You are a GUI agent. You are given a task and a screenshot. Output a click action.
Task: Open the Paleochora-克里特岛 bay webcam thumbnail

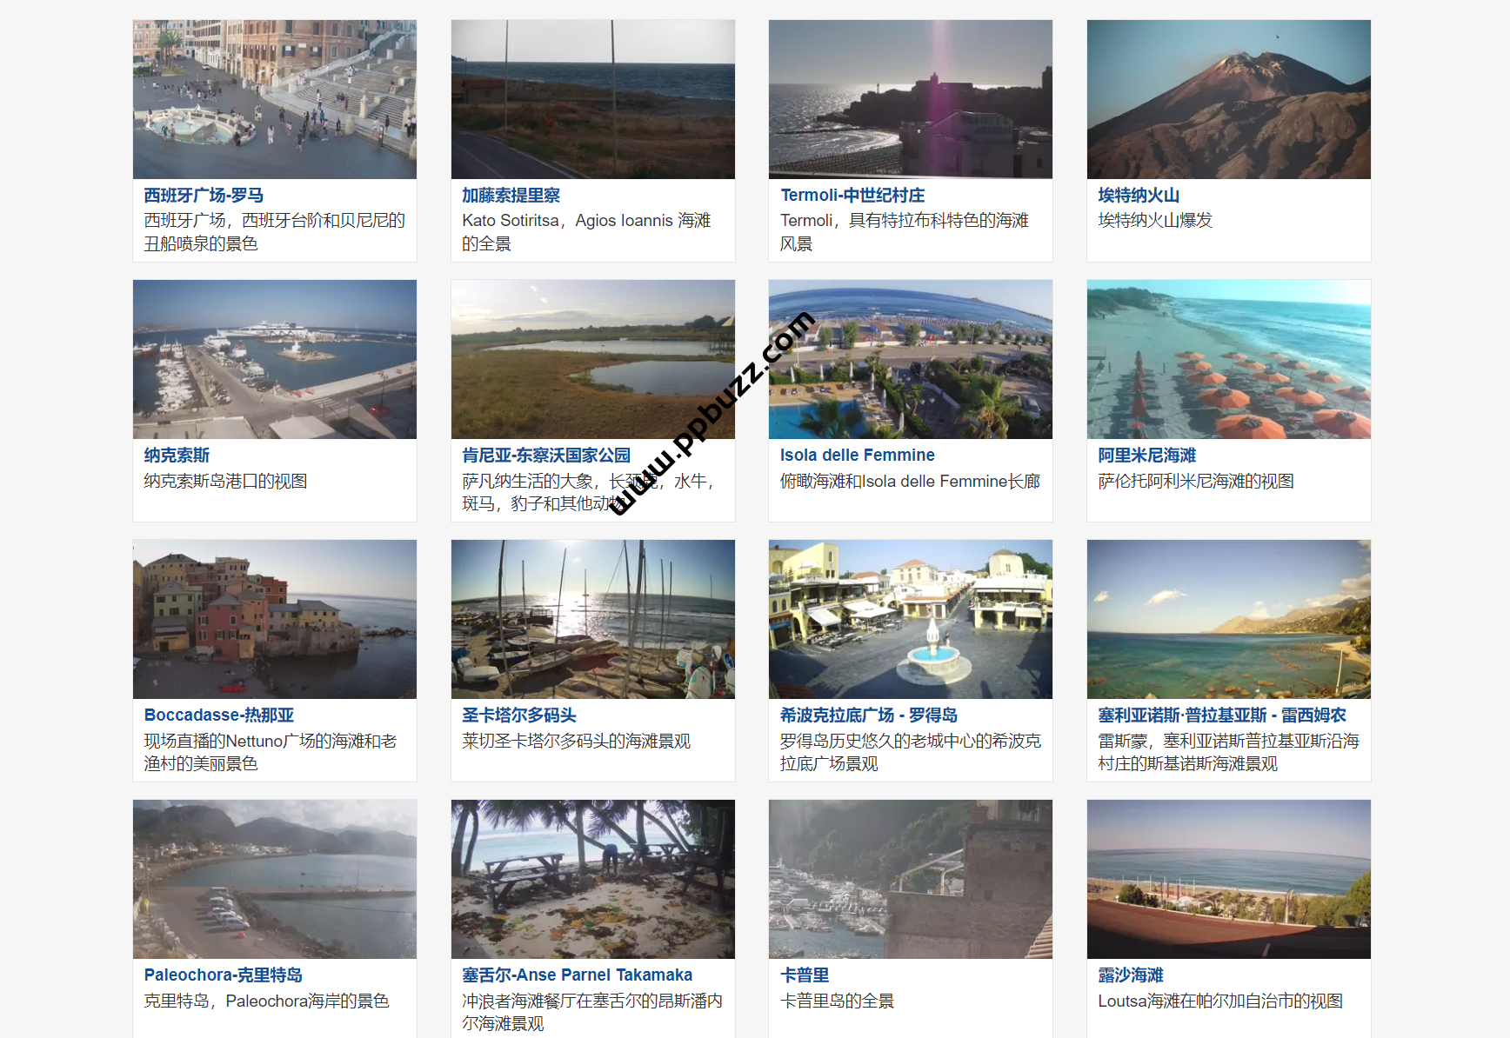pos(275,879)
